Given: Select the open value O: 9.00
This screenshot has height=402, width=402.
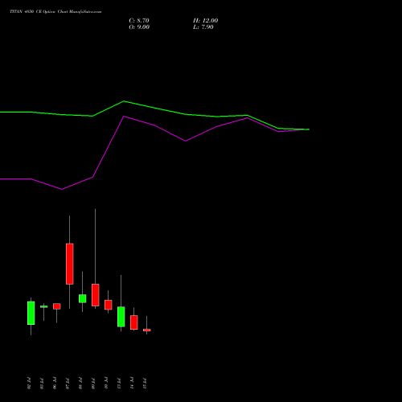Looking at the screenshot, I should pos(139,27).
